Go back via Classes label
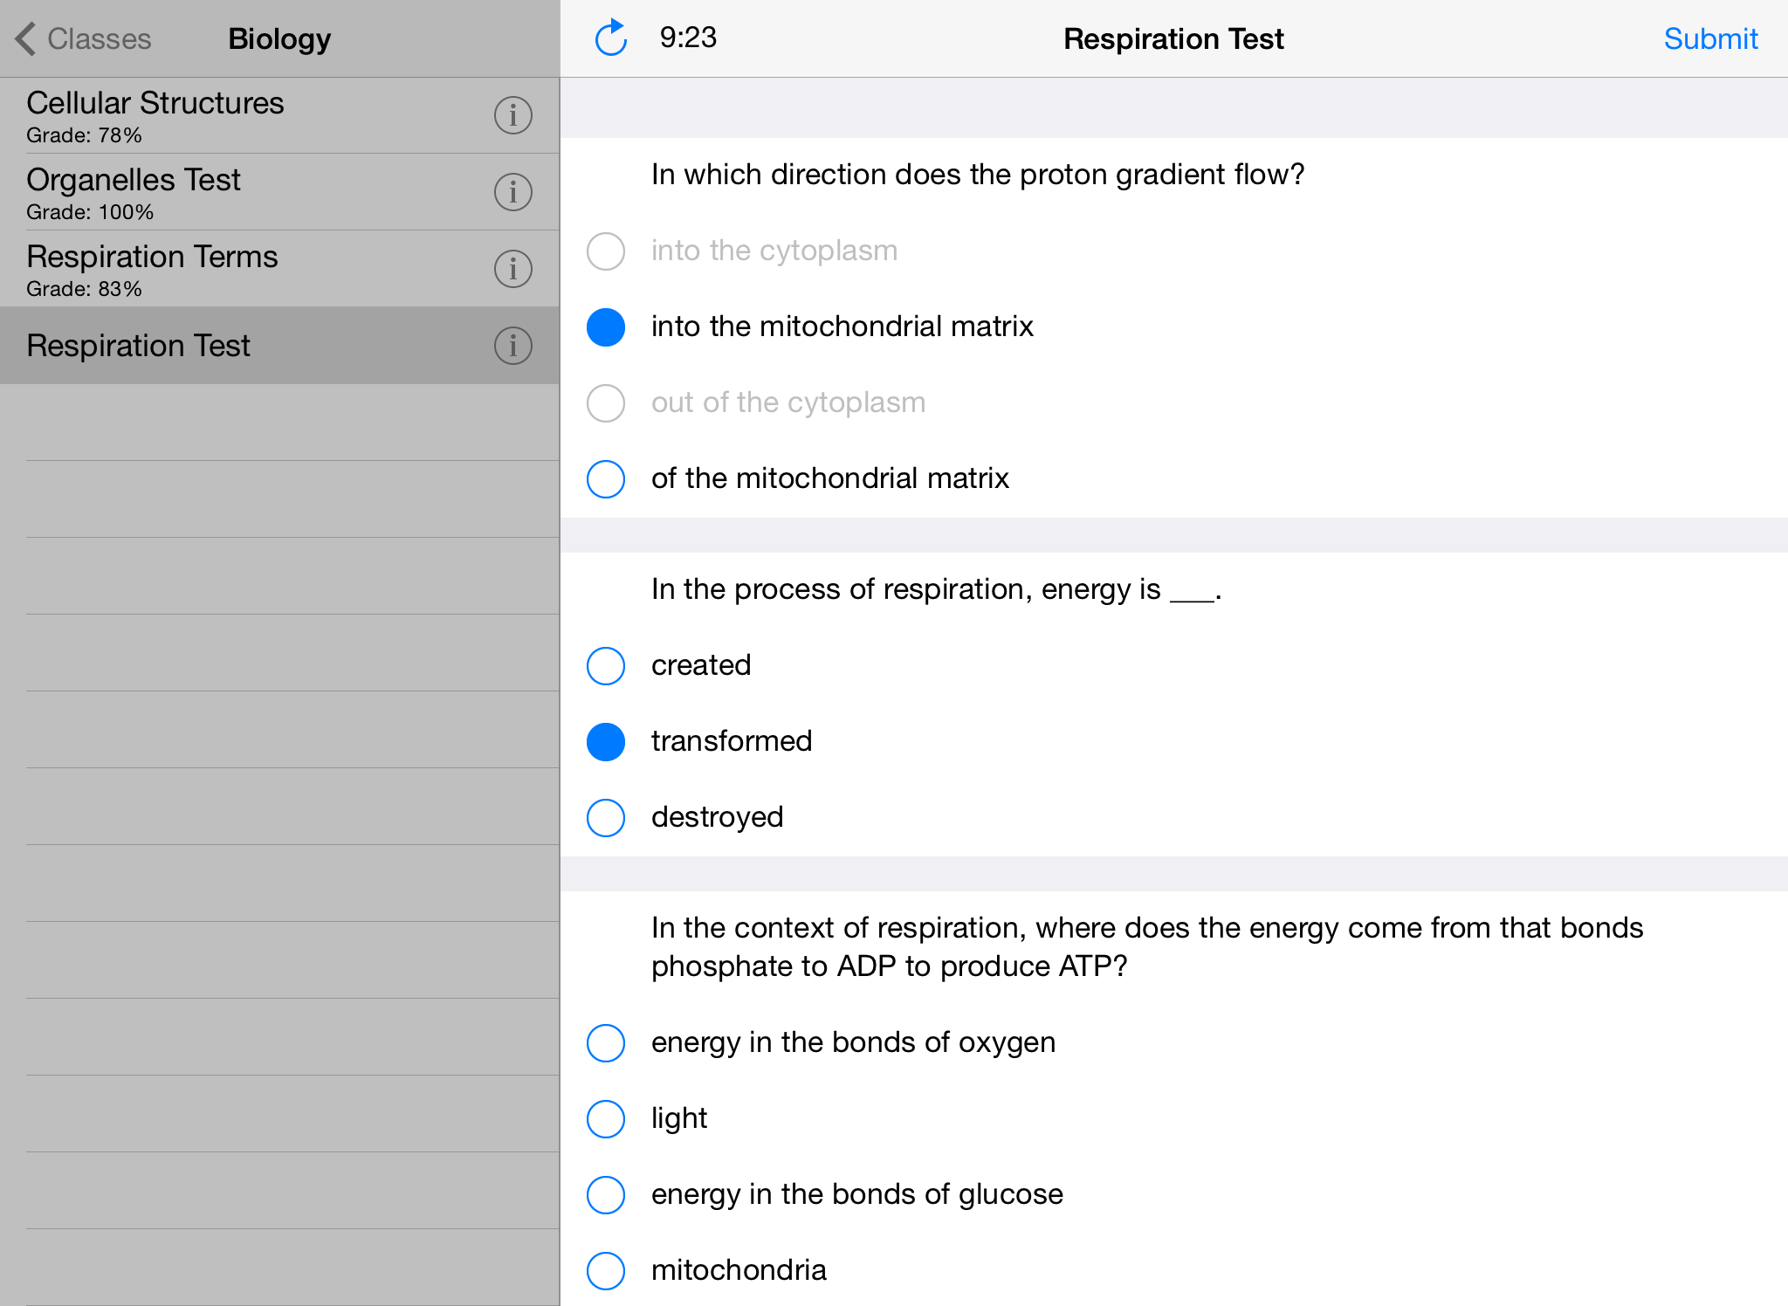This screenshot has height=1306, width=1788. [x=99, y=38]
